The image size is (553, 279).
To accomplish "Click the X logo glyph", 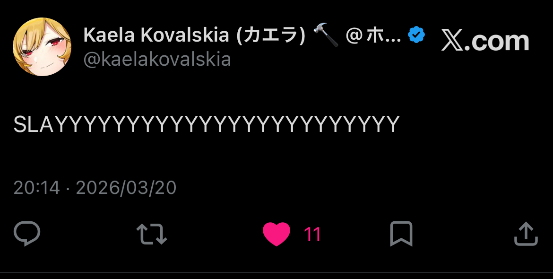I will [x=452, y=41].
